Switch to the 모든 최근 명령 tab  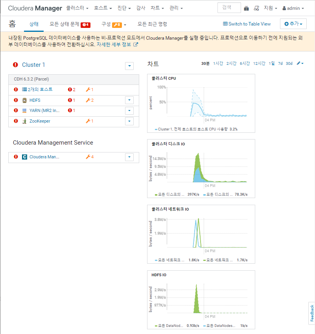[x=152, y=24]
